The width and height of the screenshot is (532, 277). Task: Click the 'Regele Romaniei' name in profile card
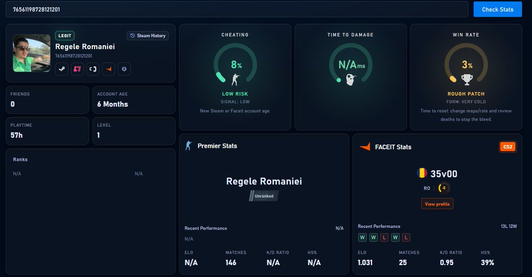pos(85,47)
